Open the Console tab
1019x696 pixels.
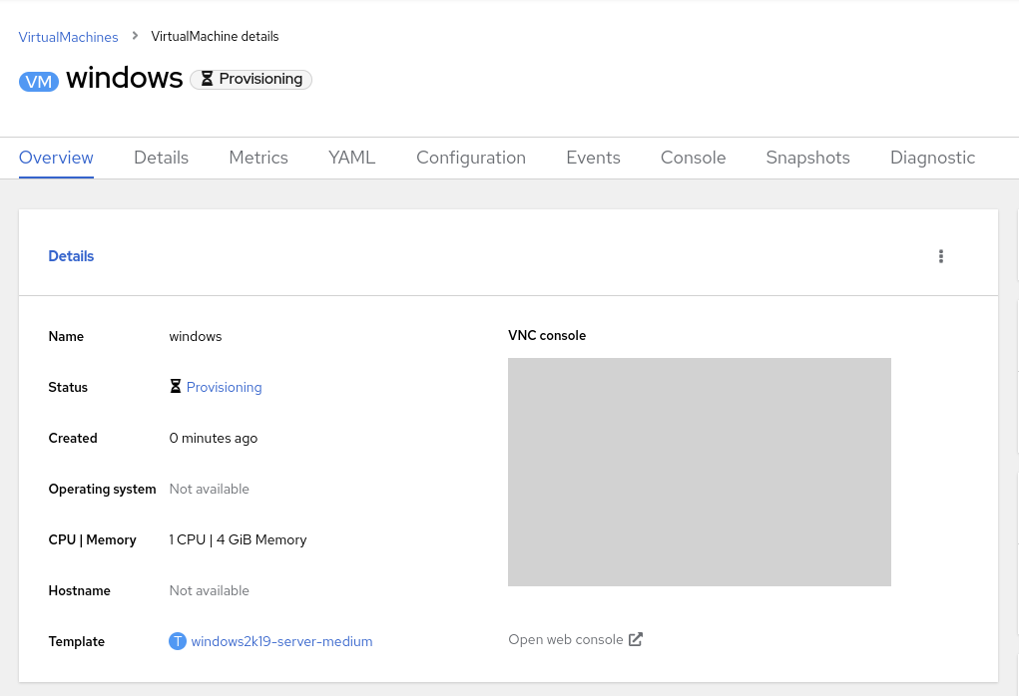pos(693,158)
